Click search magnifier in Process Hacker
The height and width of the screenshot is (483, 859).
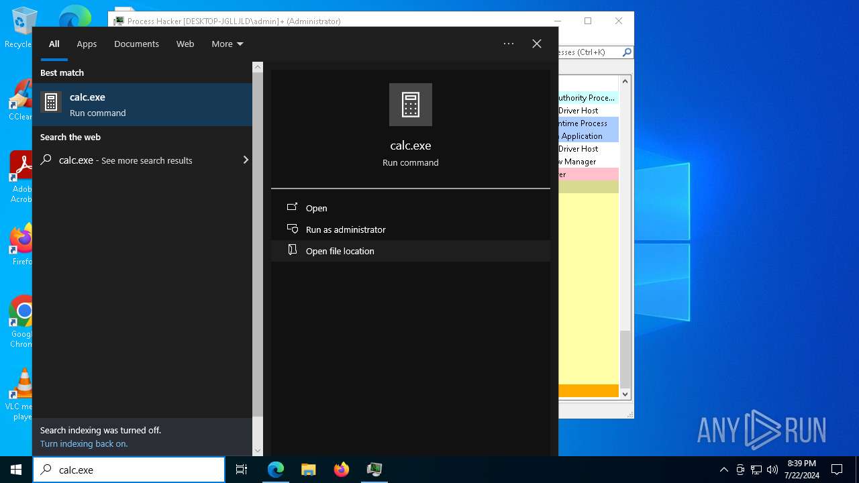[x=627, y=52]
